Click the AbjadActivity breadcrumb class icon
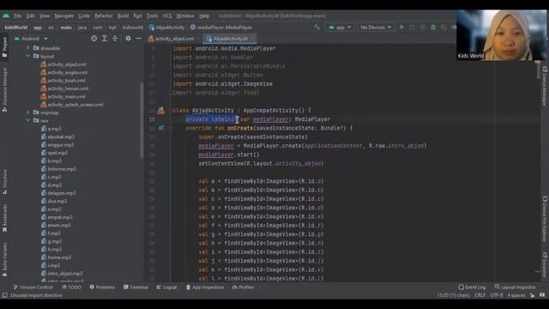 tap(152, 27)
